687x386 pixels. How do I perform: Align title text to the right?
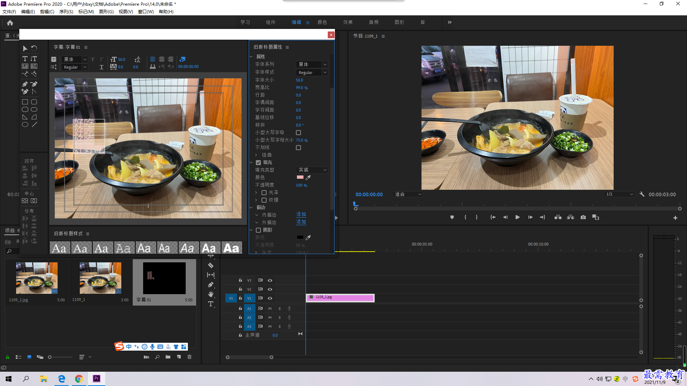click(171, 59)
